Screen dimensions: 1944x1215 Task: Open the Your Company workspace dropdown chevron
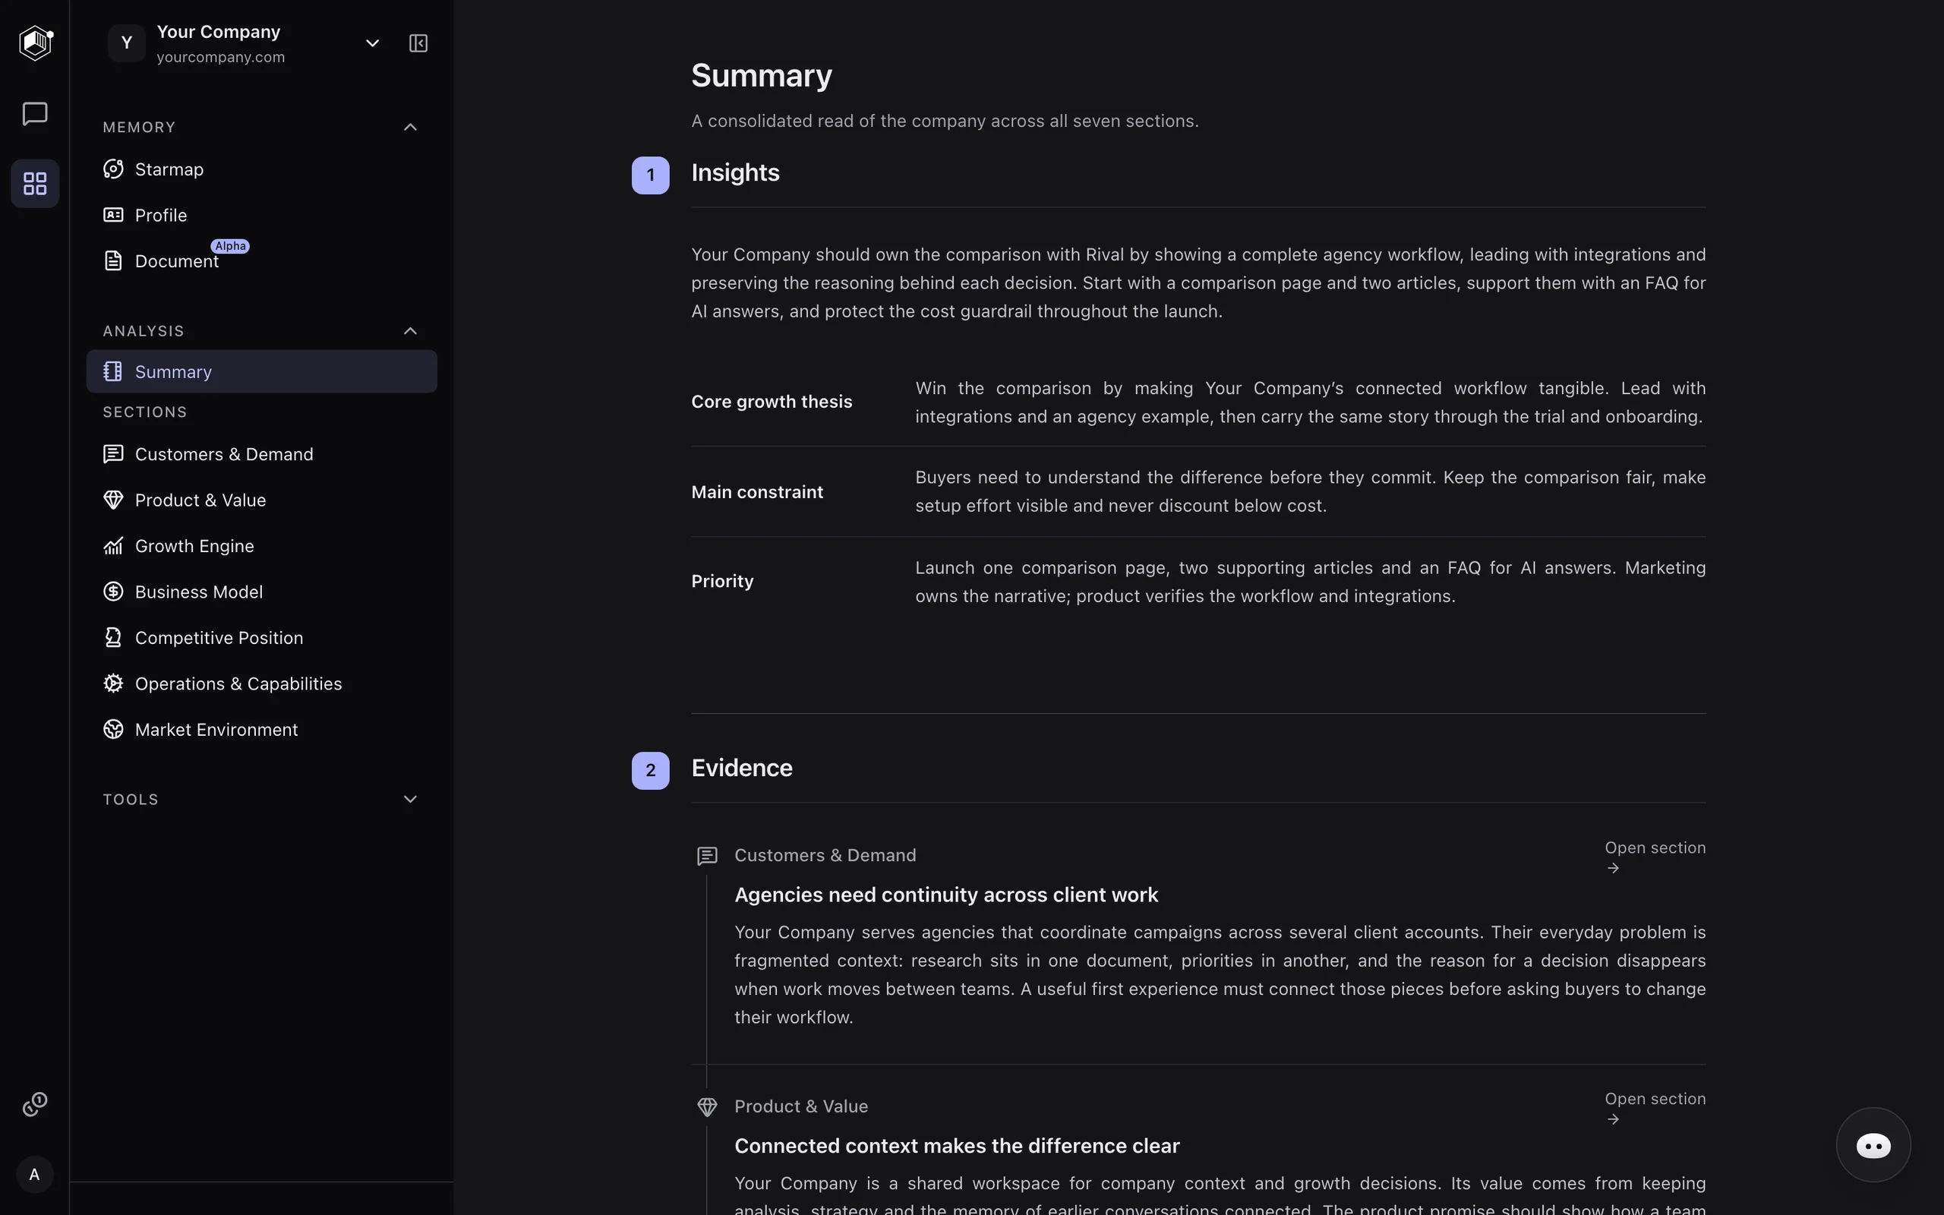click(372, 43)
